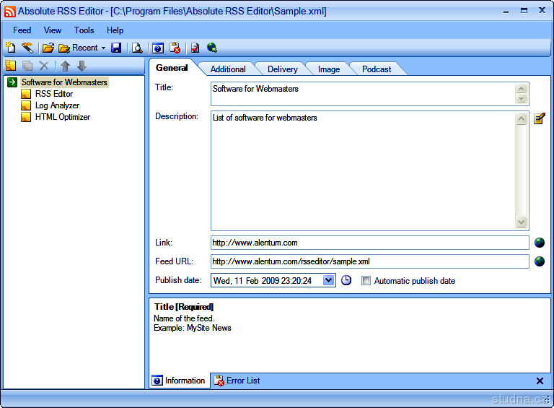Switch to the Podcast tab
Viewport: 554px width, 408px height.
pos(377,69)
